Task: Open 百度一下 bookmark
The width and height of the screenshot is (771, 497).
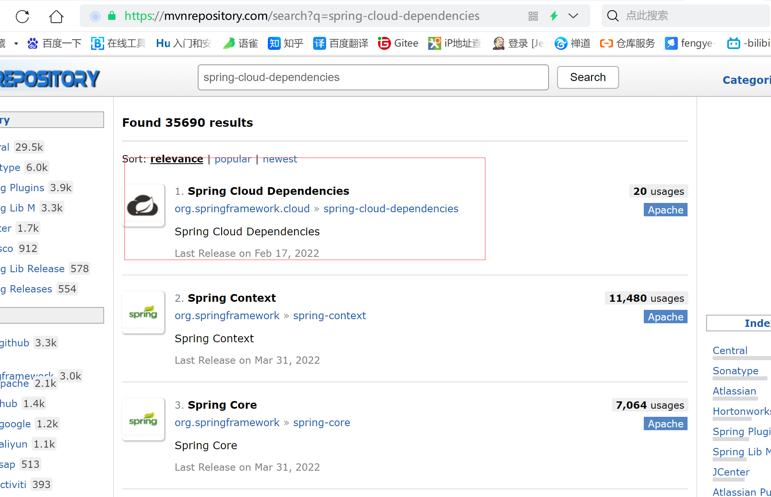Action: click(x=54, y=43)
